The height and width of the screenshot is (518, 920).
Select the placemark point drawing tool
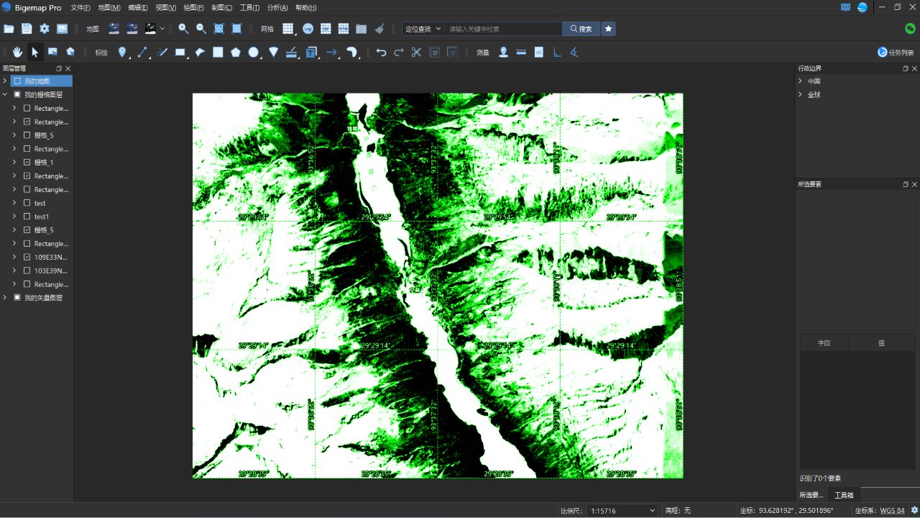coord(122,52)
